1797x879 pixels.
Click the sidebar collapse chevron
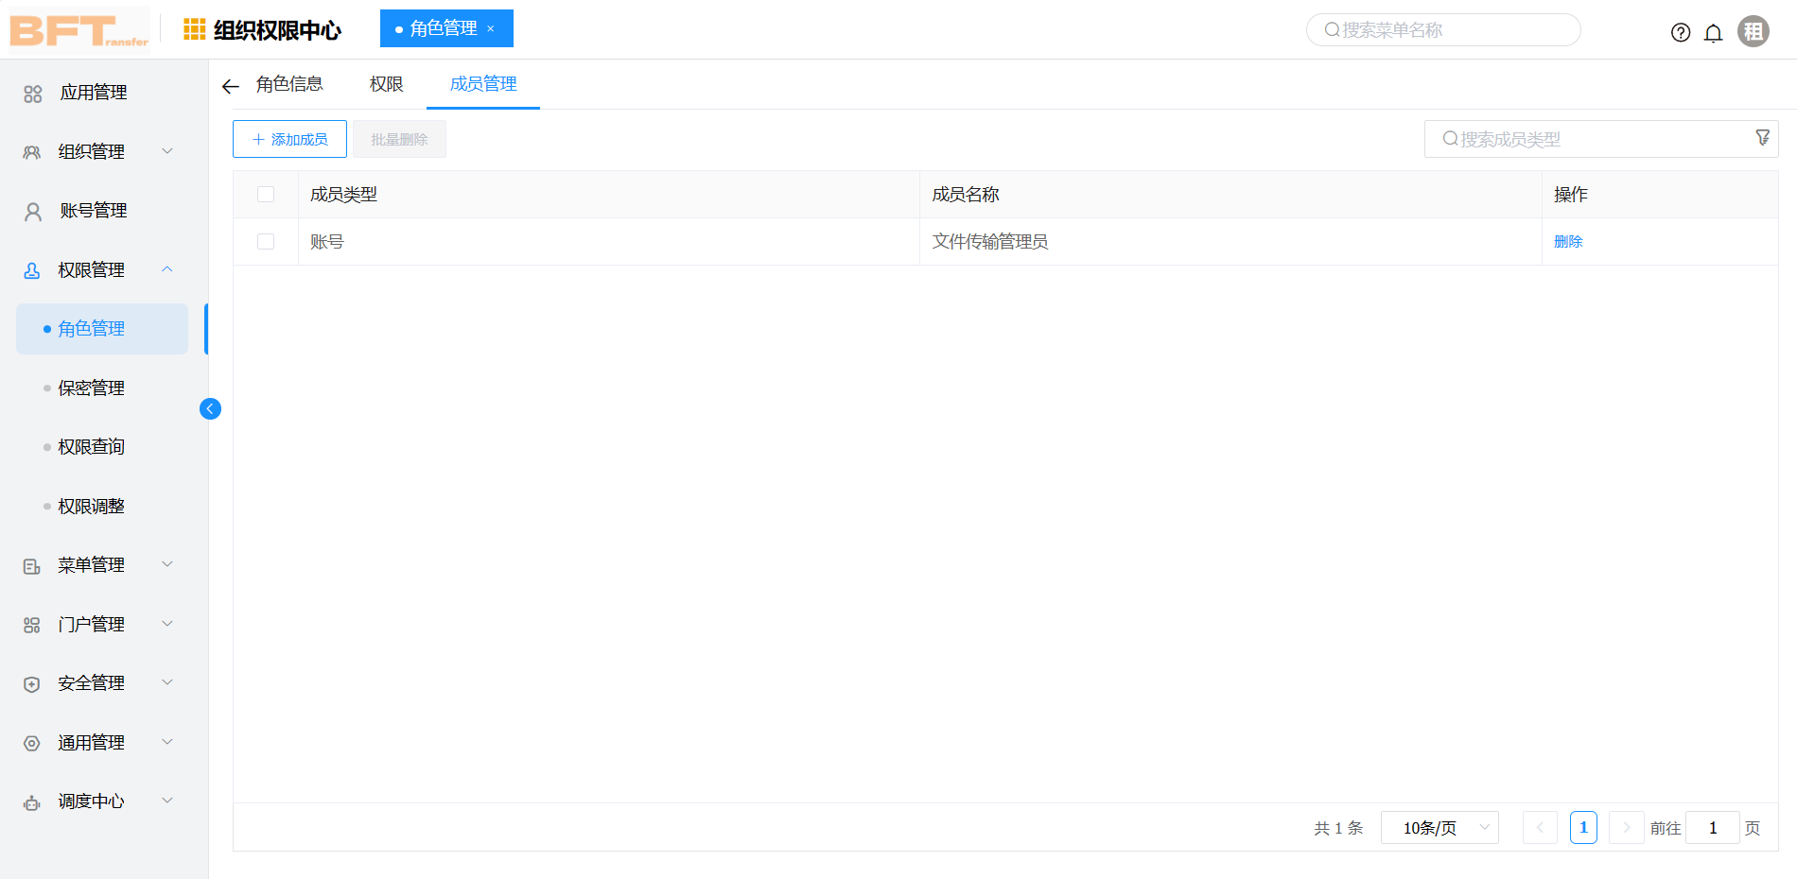point(209,408)
